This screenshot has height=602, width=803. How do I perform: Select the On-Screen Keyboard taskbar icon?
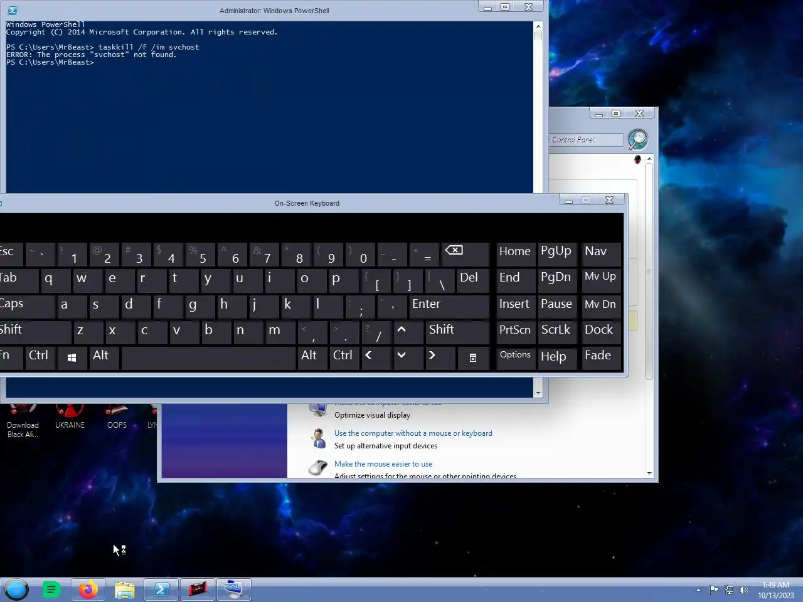pyautogui.click(x=234, y=589)
